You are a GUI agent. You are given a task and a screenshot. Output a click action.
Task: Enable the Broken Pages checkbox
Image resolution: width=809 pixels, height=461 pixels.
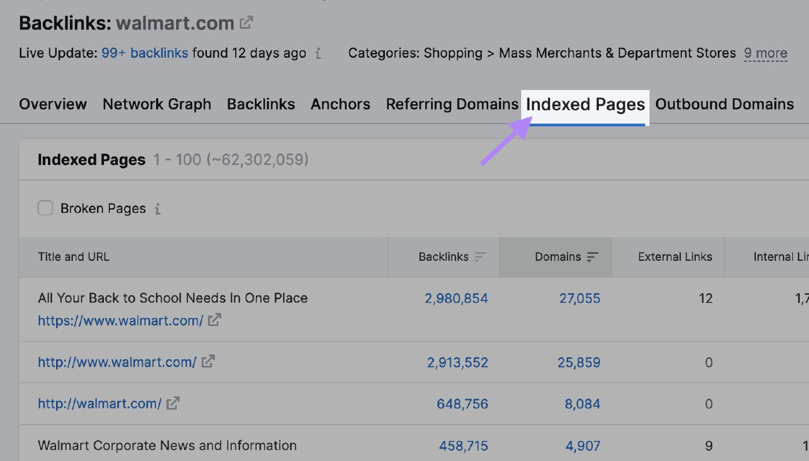[x=45, y=208]
